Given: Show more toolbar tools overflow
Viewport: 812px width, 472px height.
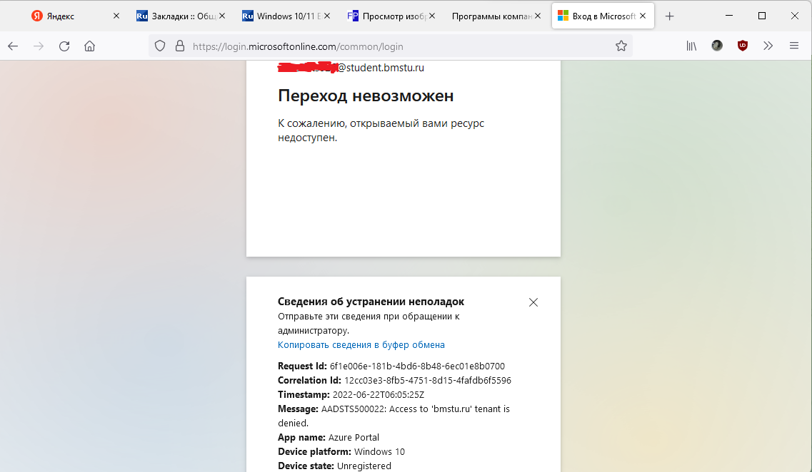Looking at the screenshot, I should [x=768, y=46].
